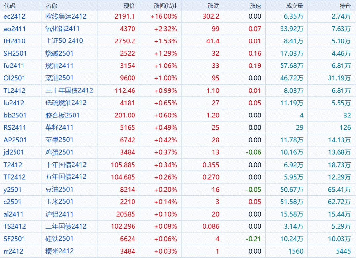356x258 pixels.
Task: Select the 豆油2501 contract name
Action: 59,189
